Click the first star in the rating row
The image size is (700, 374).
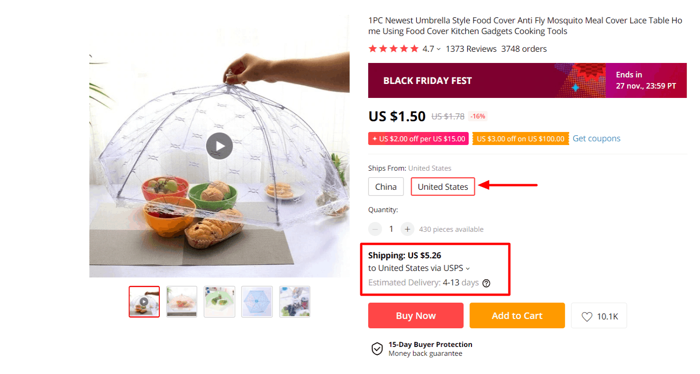(372, 48)
